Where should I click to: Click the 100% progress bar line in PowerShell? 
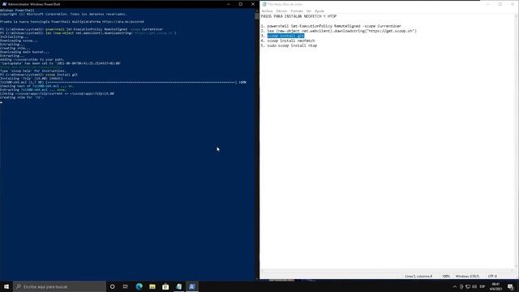click(x=123, y=82)
